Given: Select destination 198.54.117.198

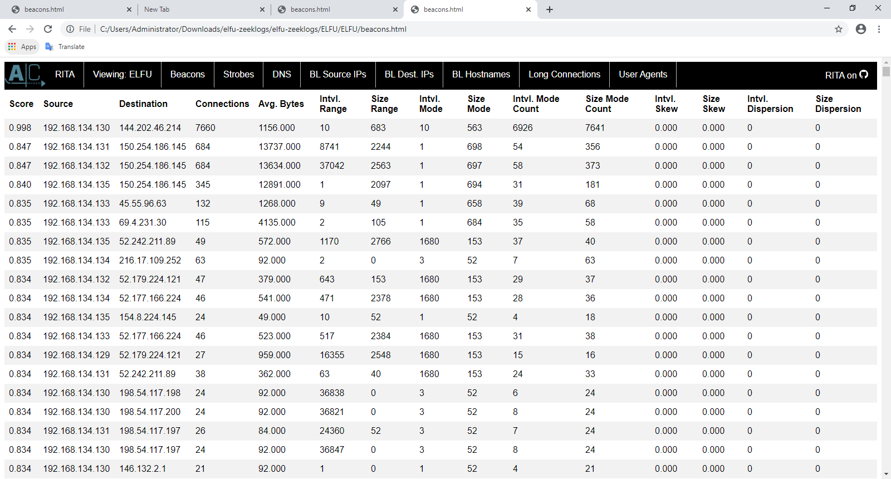Looking at the screenshot, I should tap(150, 393).
